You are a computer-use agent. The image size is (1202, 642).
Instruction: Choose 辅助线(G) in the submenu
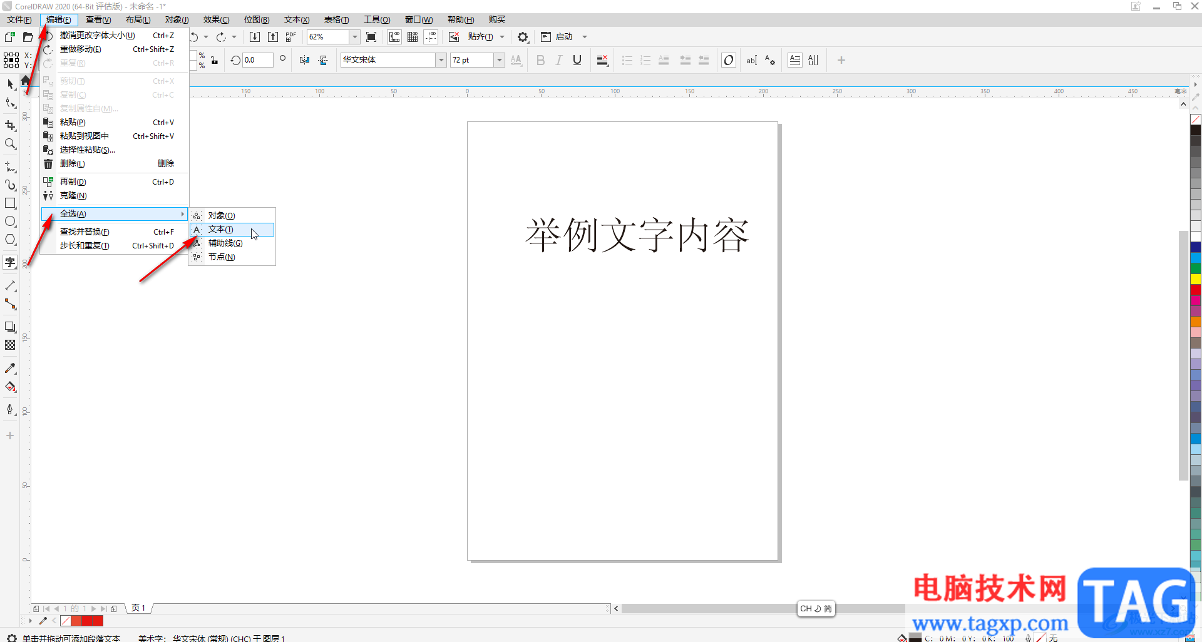[232, 243]
